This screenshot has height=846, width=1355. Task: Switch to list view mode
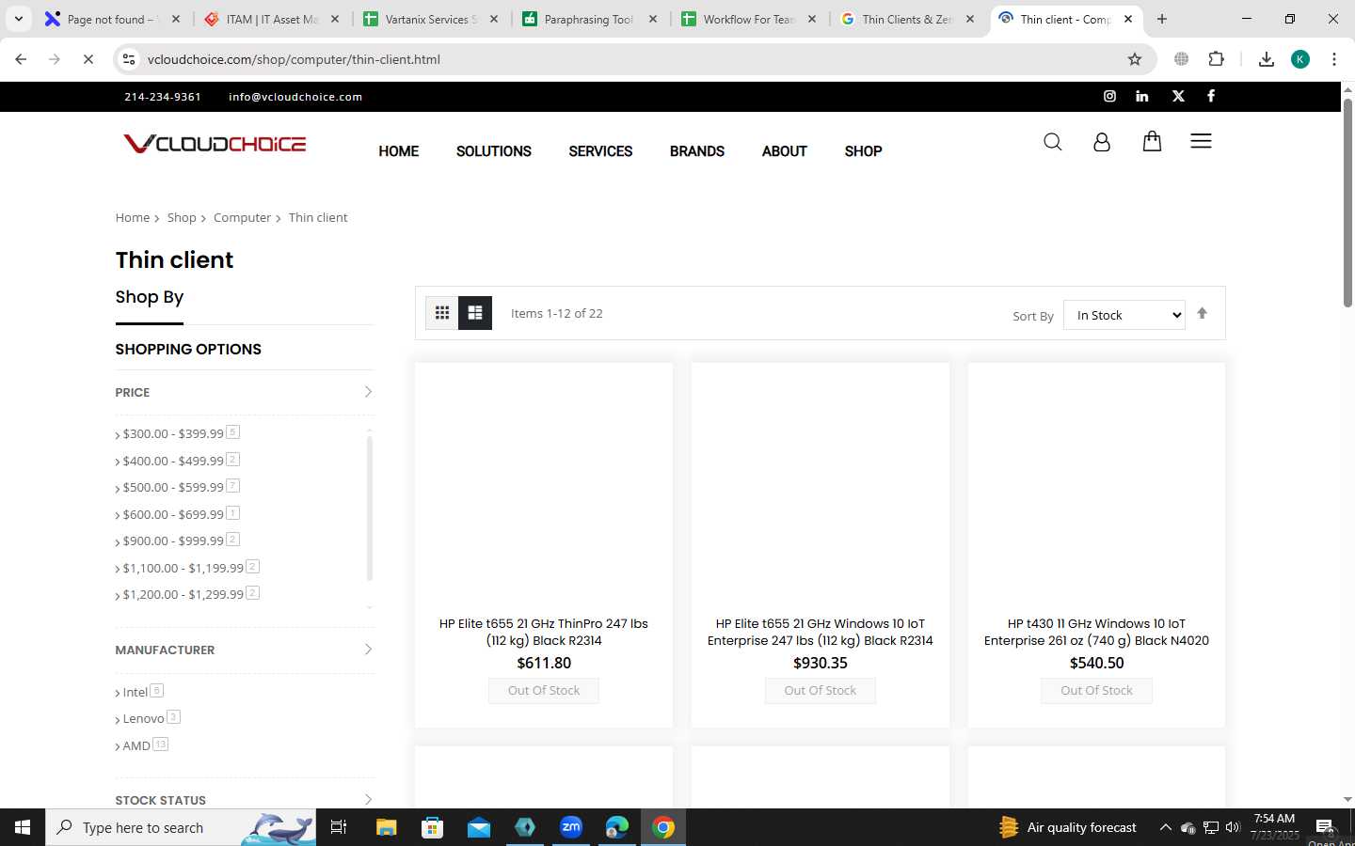475,313
